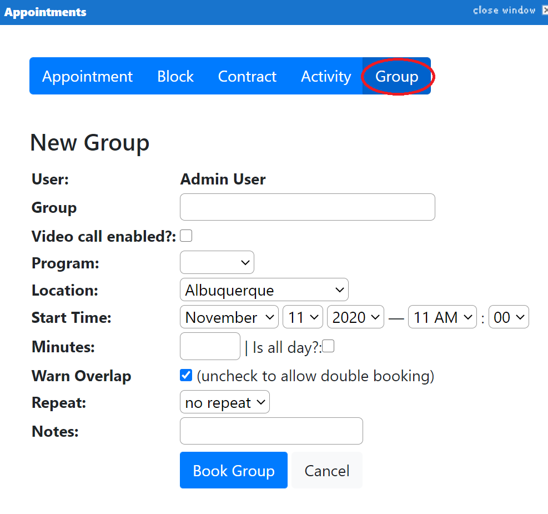Image resolution: width=548 pixels, height=514 pixels.
Task: Click the Cancel button
Action: tap(327, 470)
